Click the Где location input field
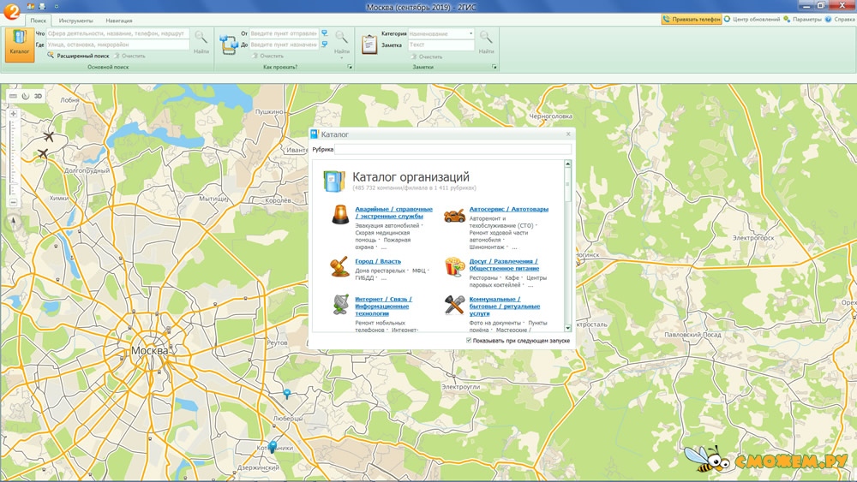The height and width of the screenshot is (482, 857). [x=117, y=45]
